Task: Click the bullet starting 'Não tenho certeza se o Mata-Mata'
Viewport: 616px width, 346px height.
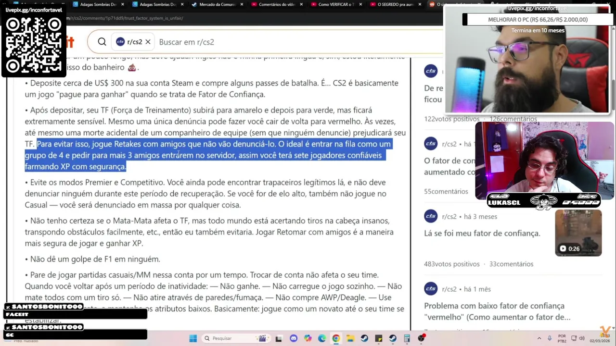Action: pos(209,232)
